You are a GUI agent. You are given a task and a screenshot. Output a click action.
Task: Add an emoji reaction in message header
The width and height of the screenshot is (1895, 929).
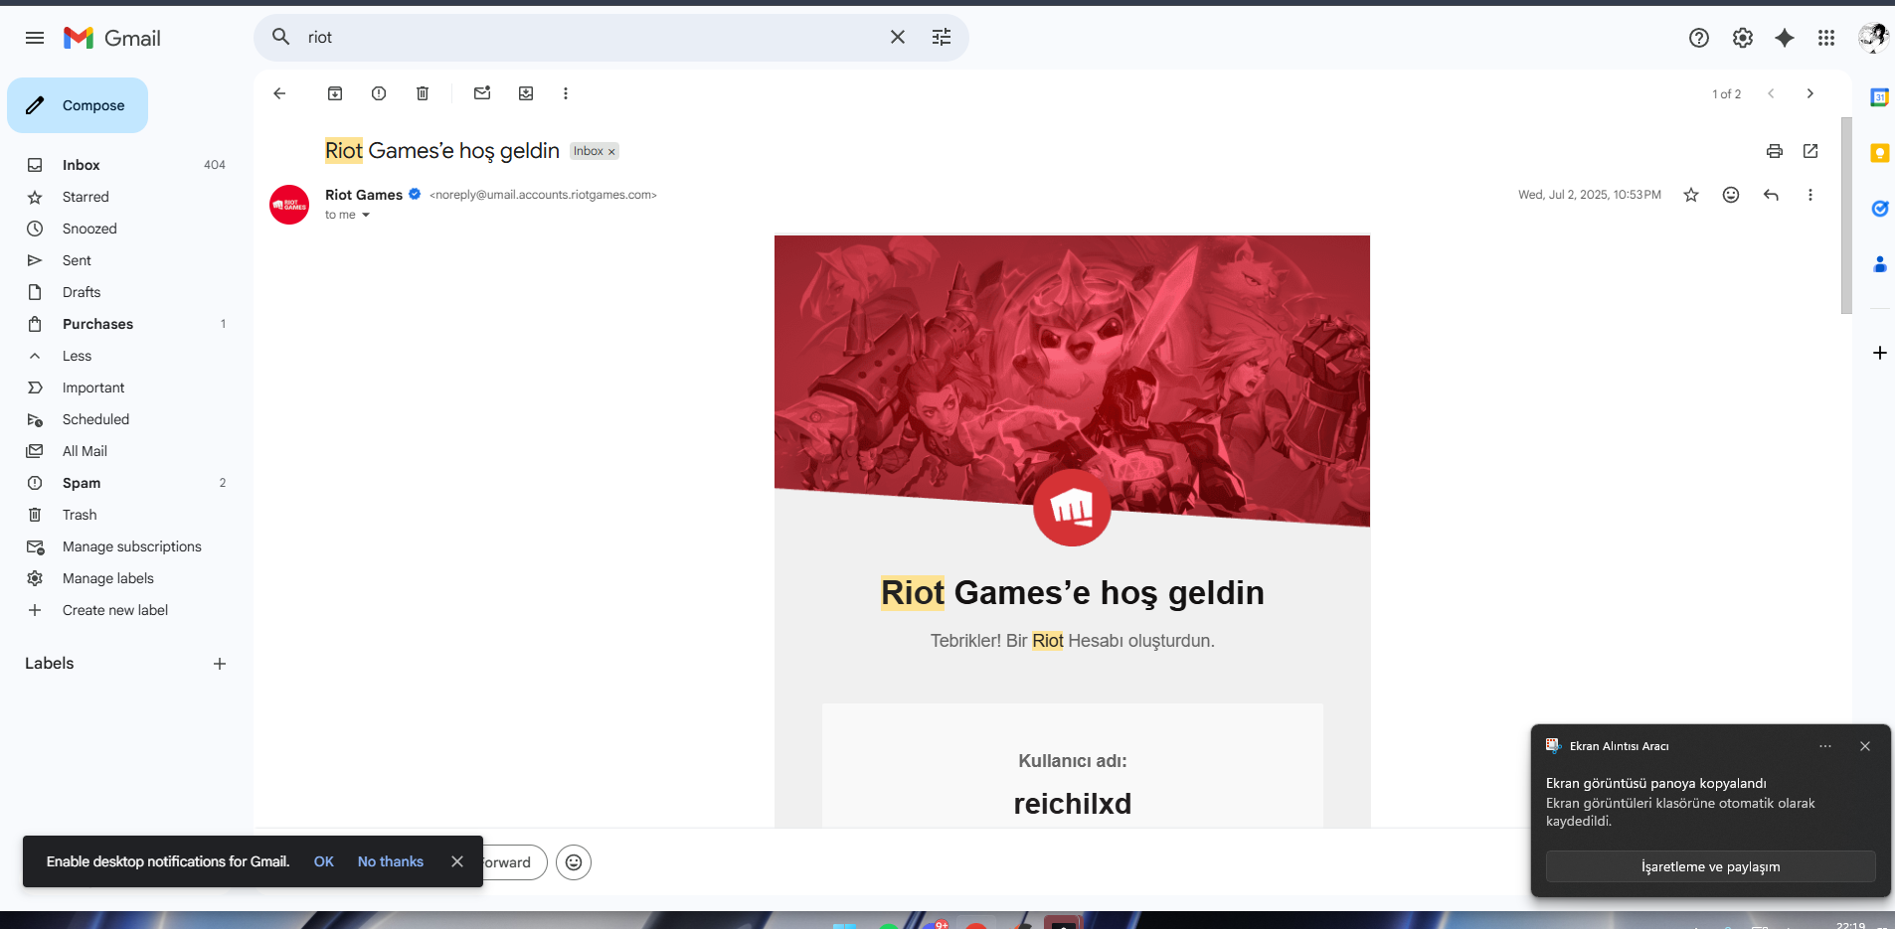(x=1731, y=195)
